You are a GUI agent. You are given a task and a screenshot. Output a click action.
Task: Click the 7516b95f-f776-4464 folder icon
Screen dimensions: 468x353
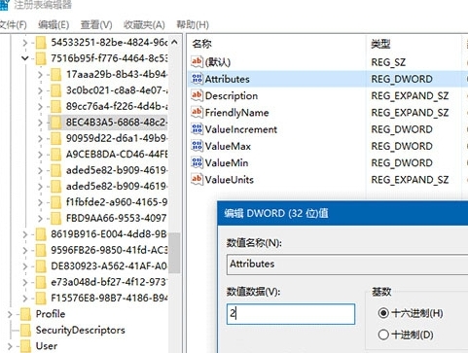click(41, 58)
